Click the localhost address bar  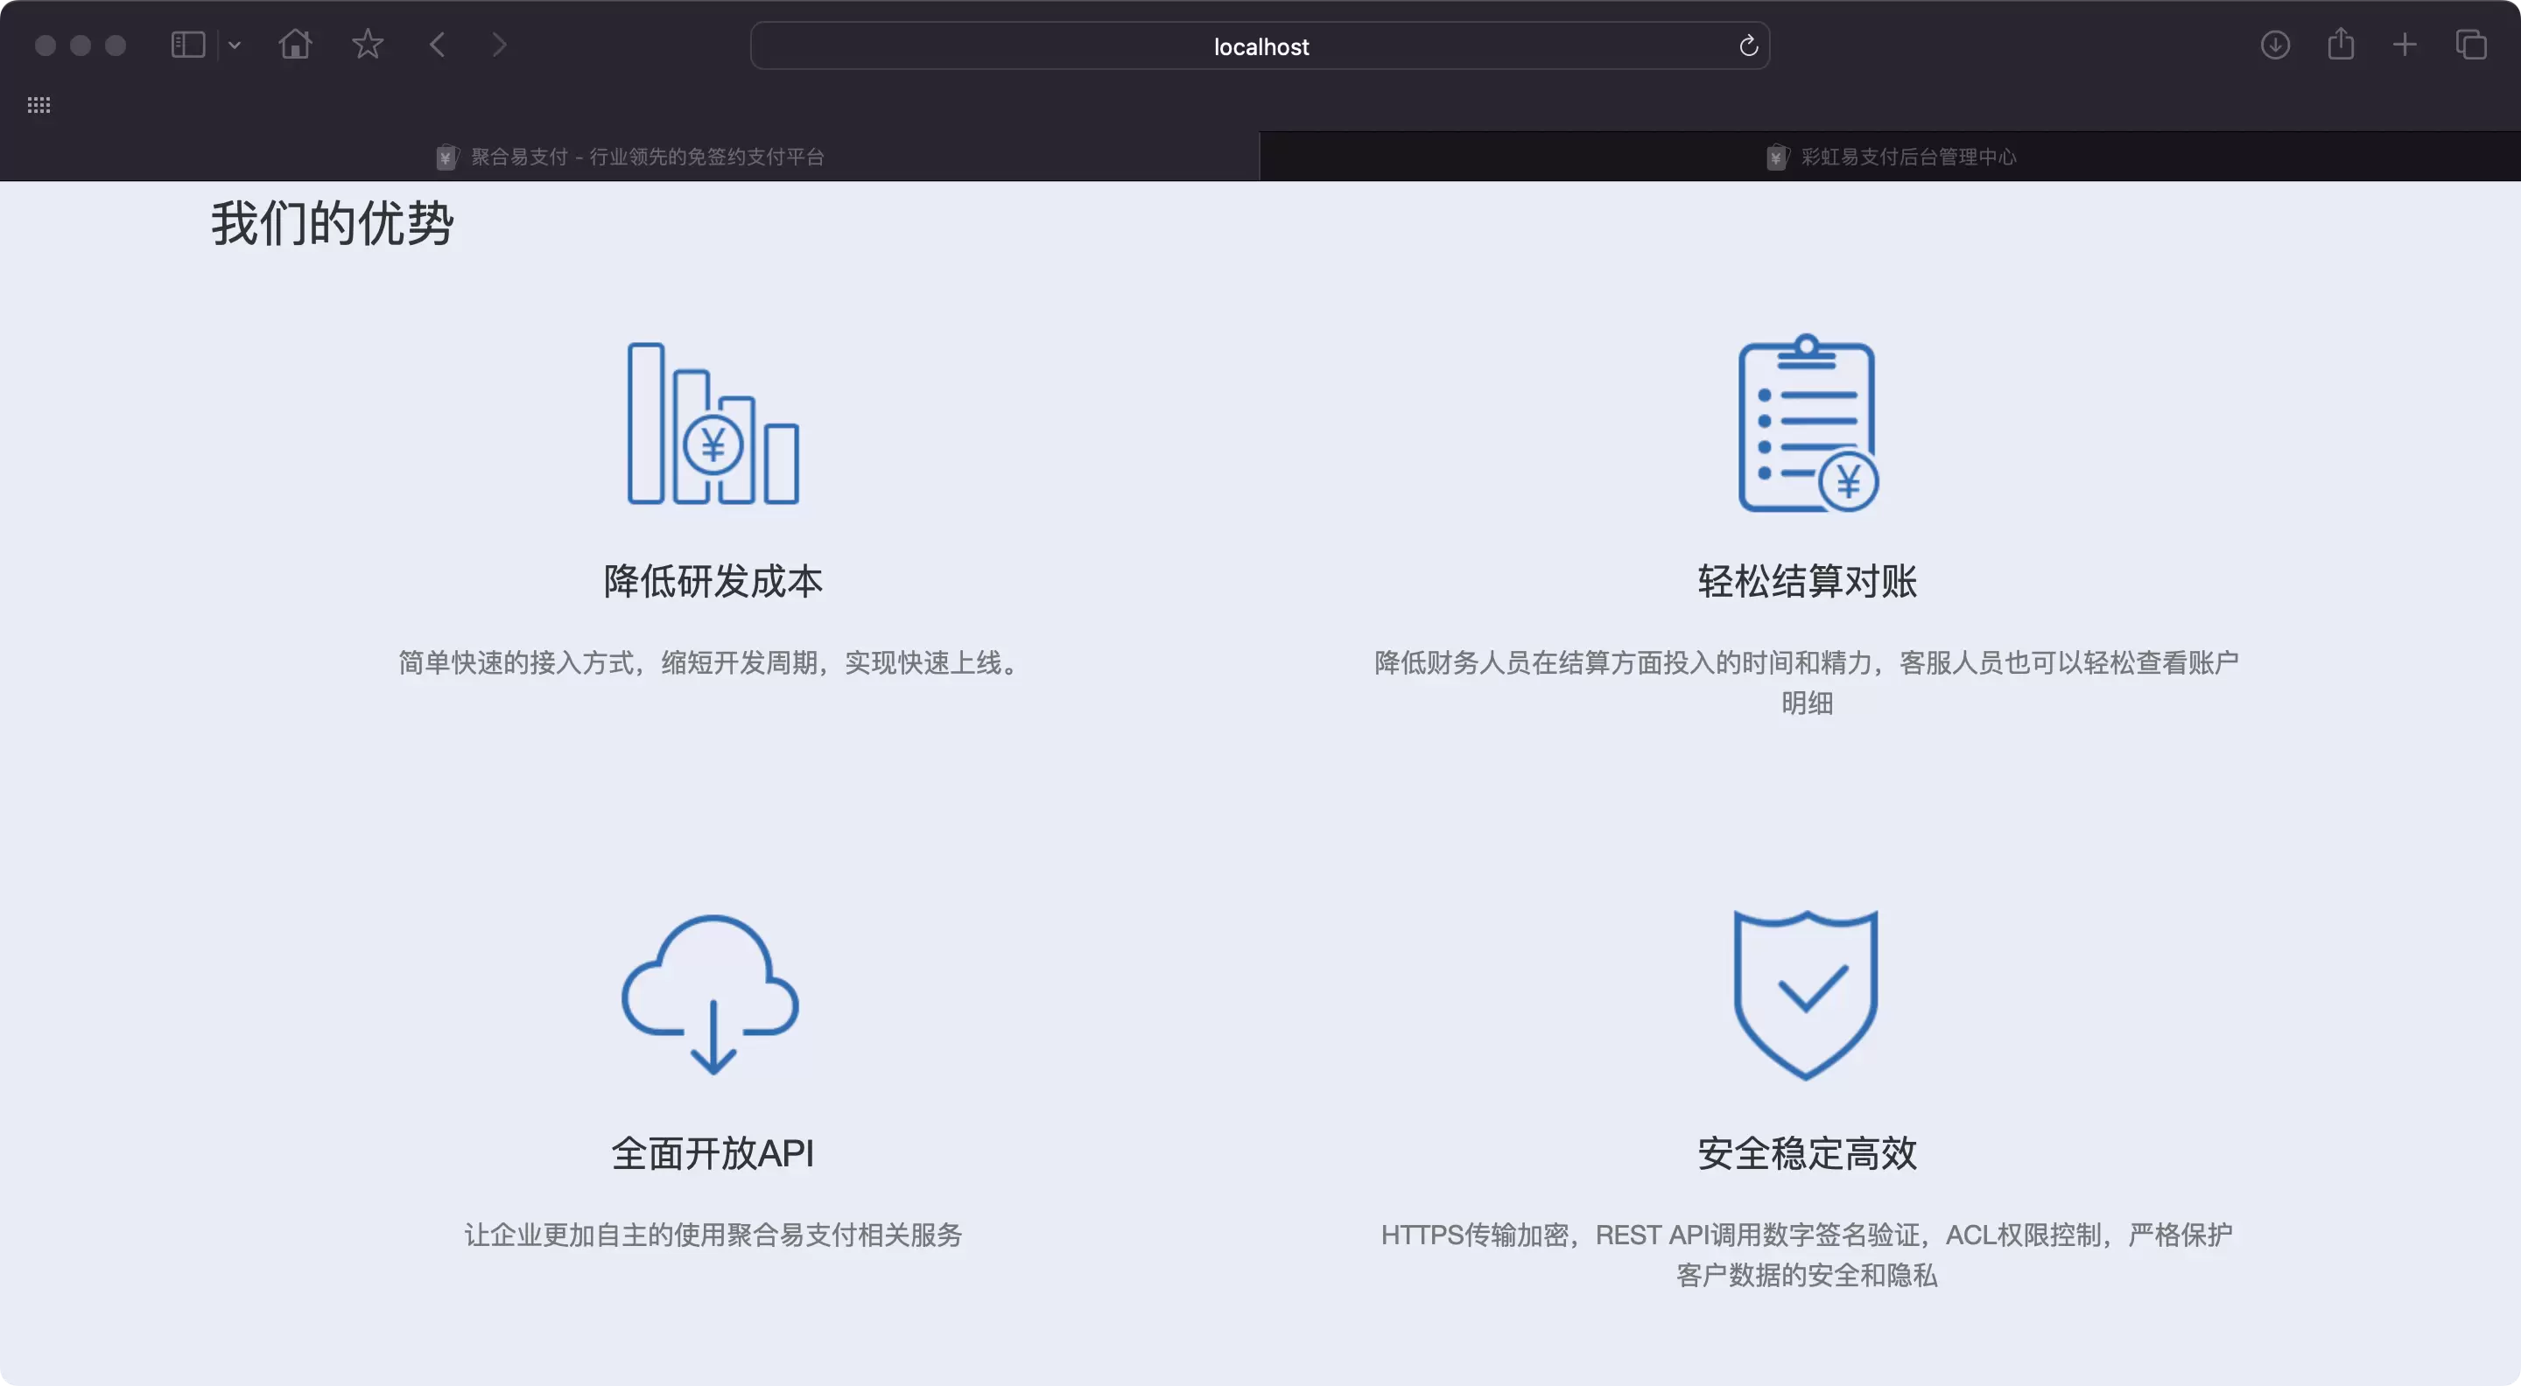pos(1260,46)
